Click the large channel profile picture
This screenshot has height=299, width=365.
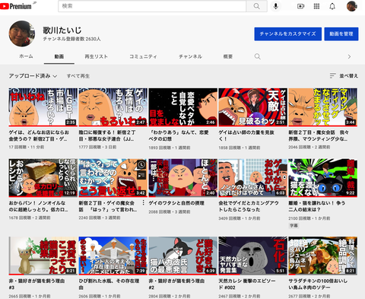[x=22, y=33]
